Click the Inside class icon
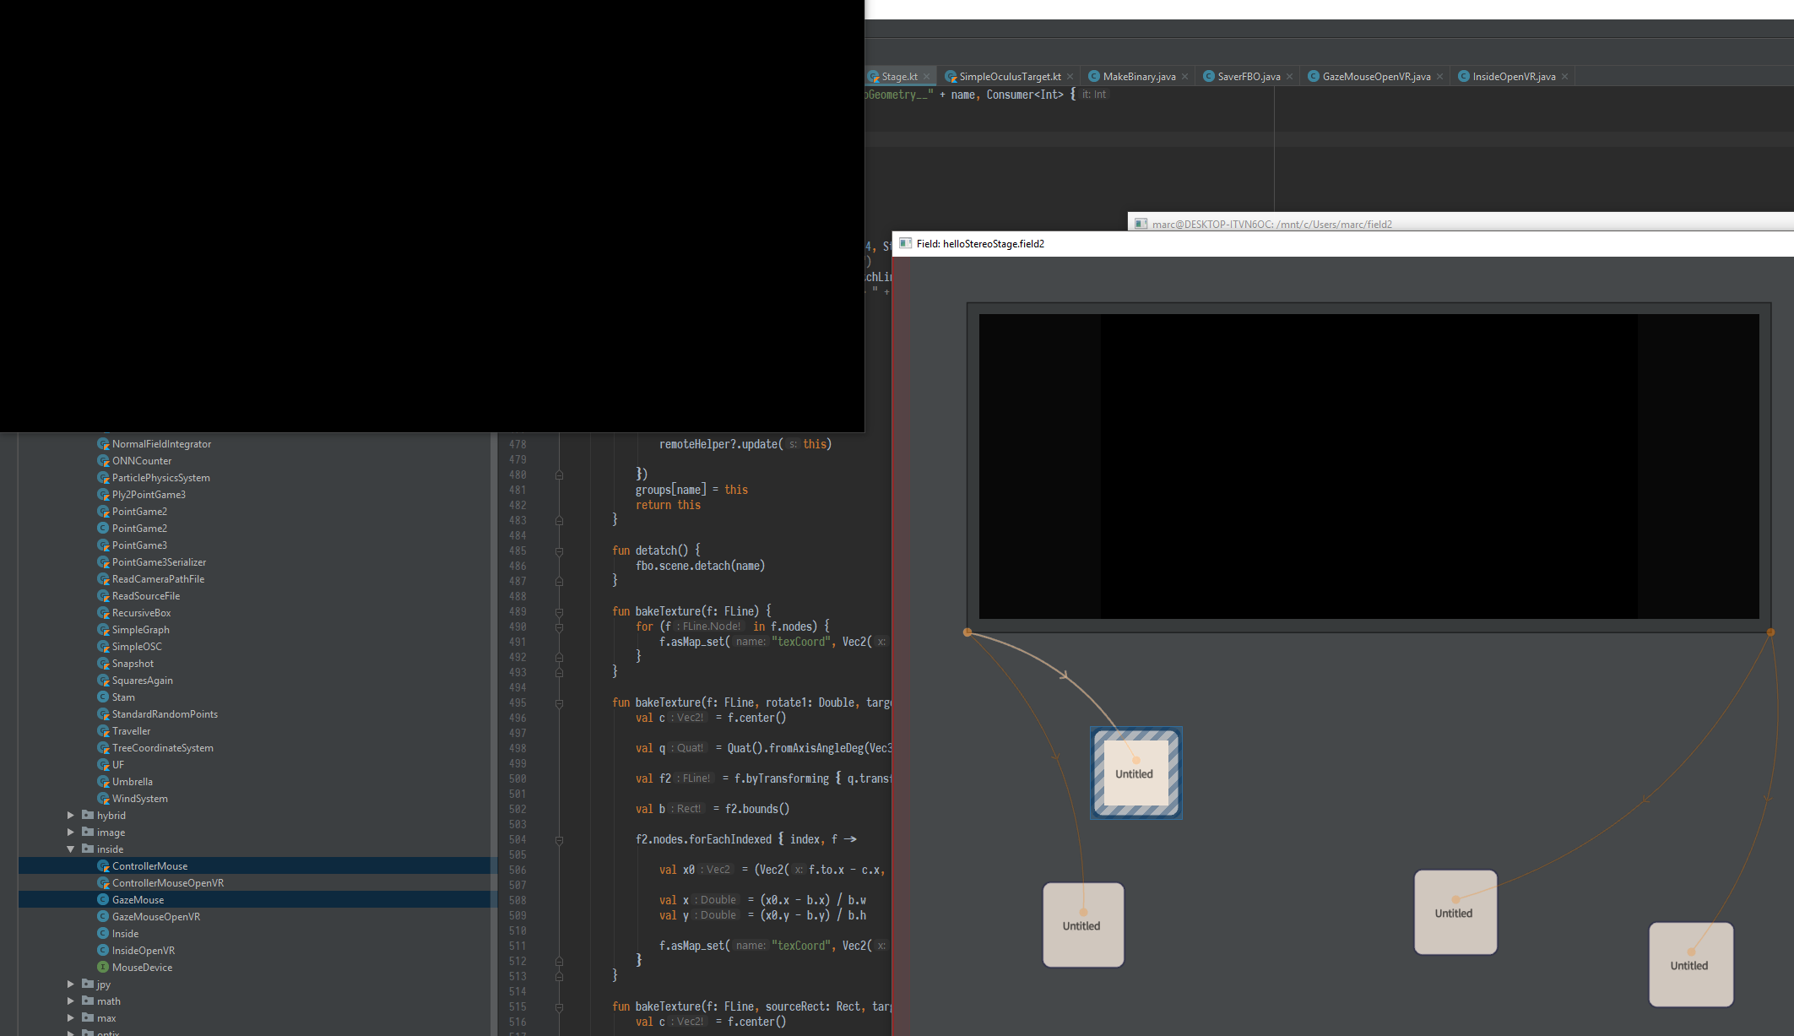The height and width of the screenshot is (1036, 1794). [x=103, y=934]
